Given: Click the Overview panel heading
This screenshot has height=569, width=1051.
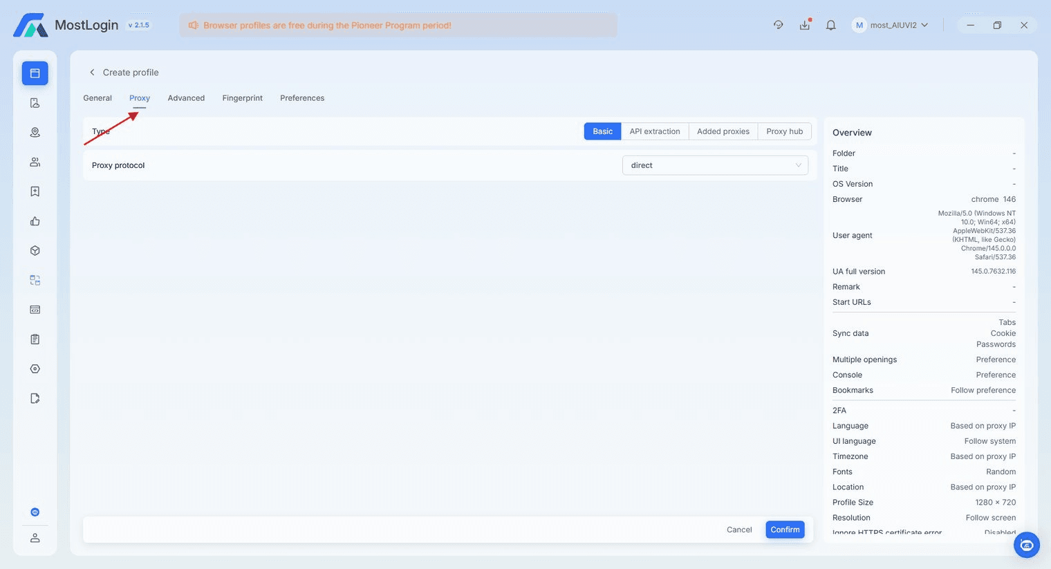Looking at the screenshot, I should coord(852,133).
